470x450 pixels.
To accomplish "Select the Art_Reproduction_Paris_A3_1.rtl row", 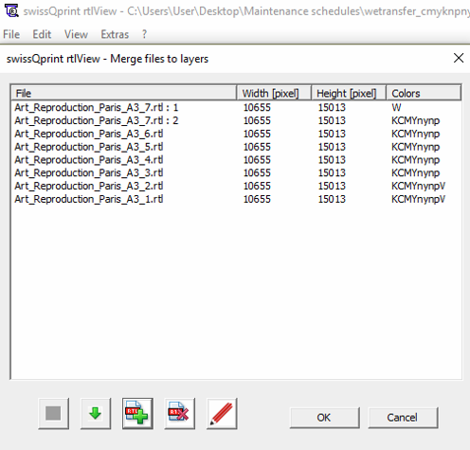I will (x=236, y=199).
